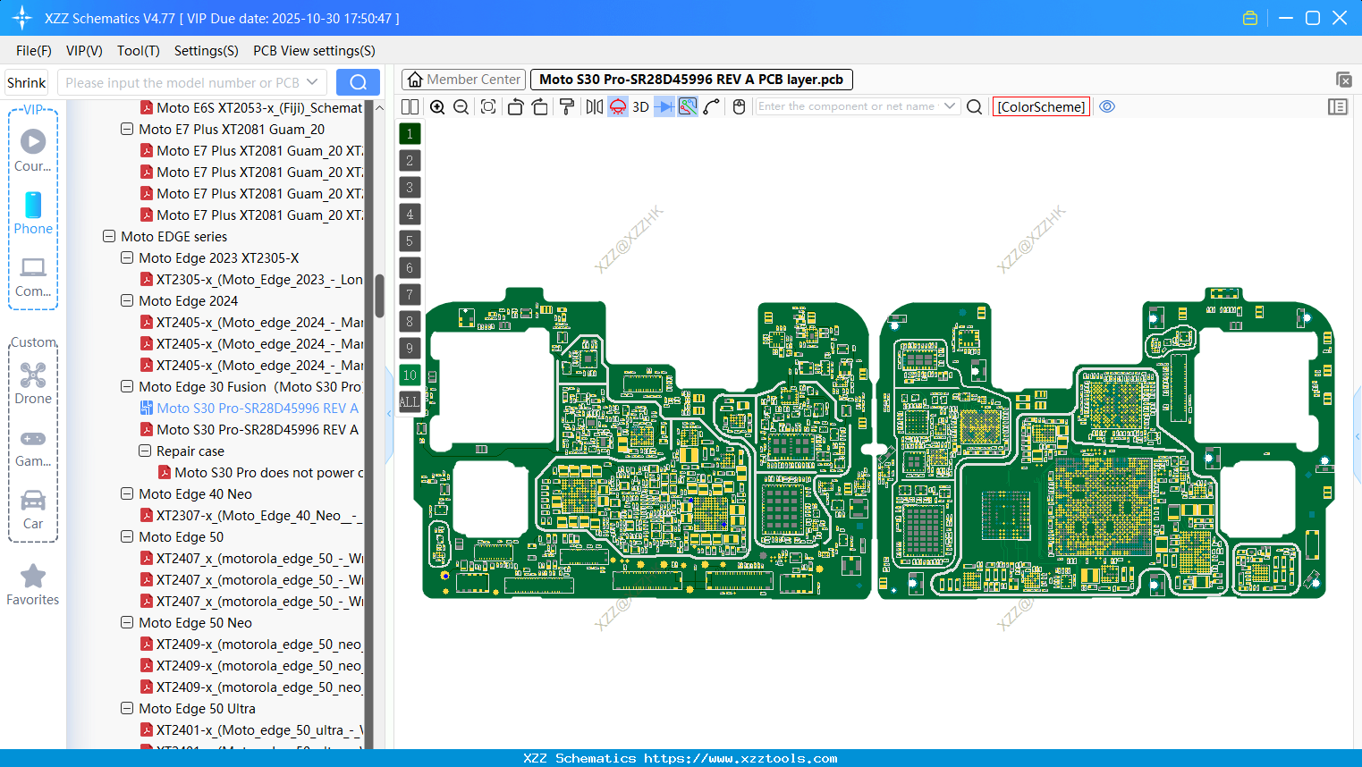
Task: Click the Mirror/Flip board icon
Action: tap(594, 106)
